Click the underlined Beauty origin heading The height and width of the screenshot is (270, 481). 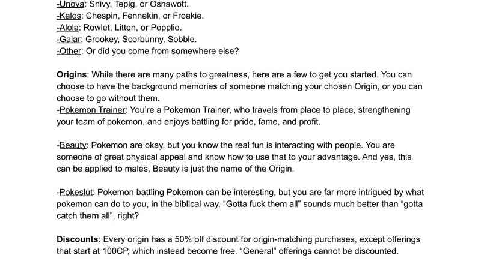point(73,145)
